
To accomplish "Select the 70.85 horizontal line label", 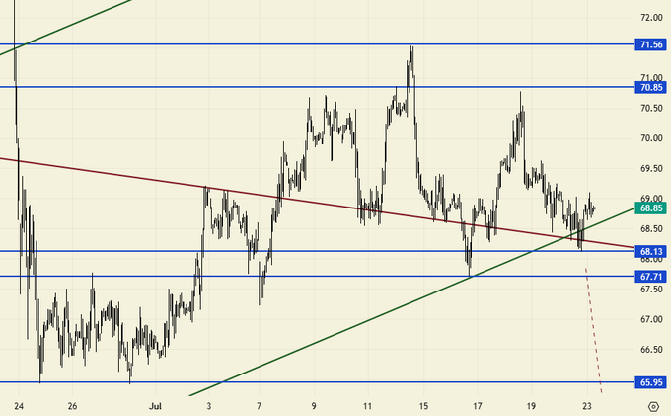I will [x=650, y=87].
